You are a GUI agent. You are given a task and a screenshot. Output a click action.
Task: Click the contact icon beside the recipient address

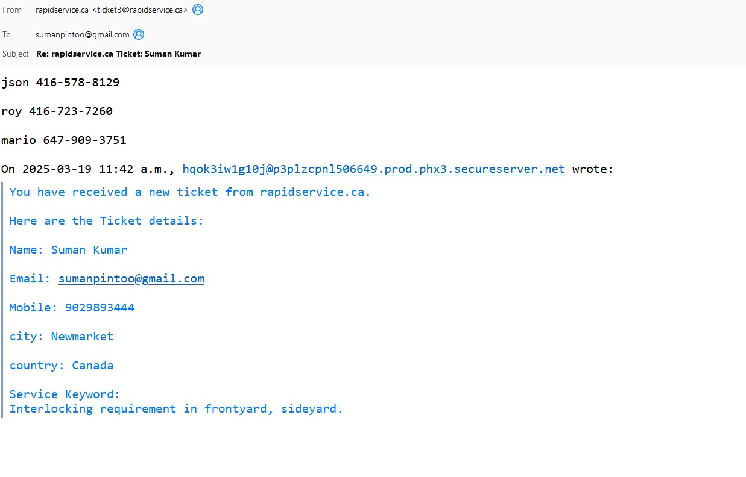point(139,34)
